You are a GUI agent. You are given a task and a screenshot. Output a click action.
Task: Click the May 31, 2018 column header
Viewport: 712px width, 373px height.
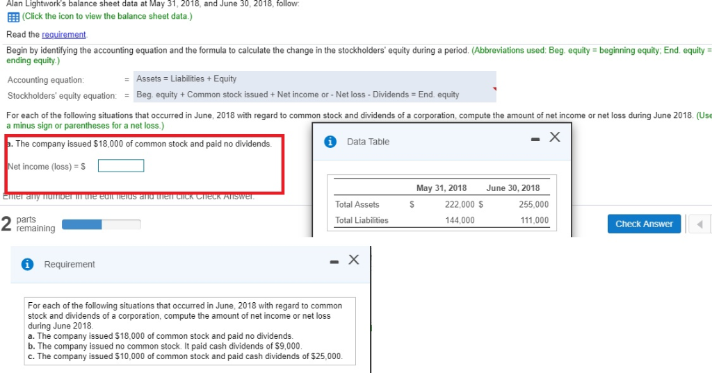click(442, 188)
